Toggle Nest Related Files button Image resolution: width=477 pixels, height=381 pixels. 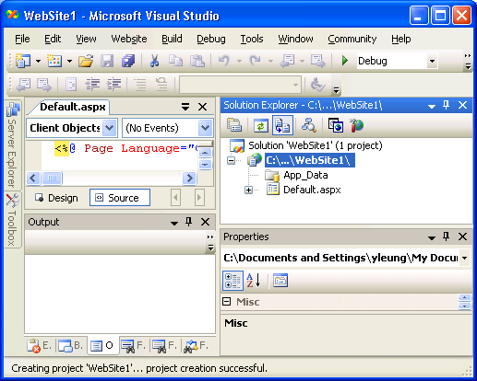pos(282,125)
